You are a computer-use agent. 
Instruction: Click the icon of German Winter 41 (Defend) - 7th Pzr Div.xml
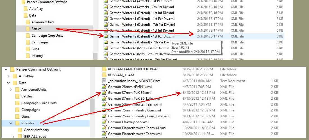106,25
